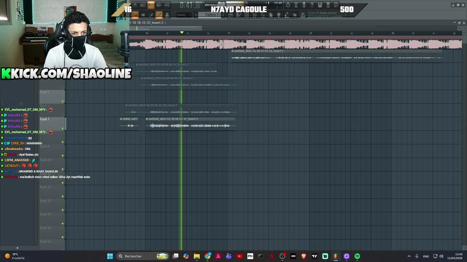Open File Explorer from the taskbar
The image size is (467, 262).
pyautogui.click(x=197, y=256)
